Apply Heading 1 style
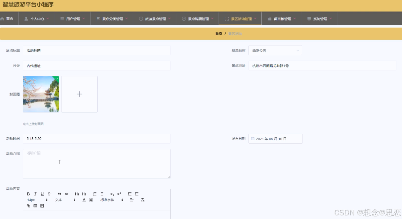Image resolution: width=402 pixels, height=219 pixels. pos(77,194)
